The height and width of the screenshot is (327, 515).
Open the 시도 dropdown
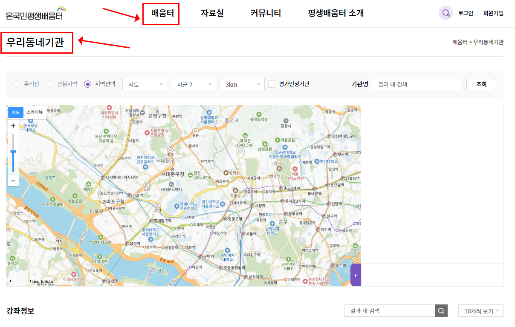145,84
